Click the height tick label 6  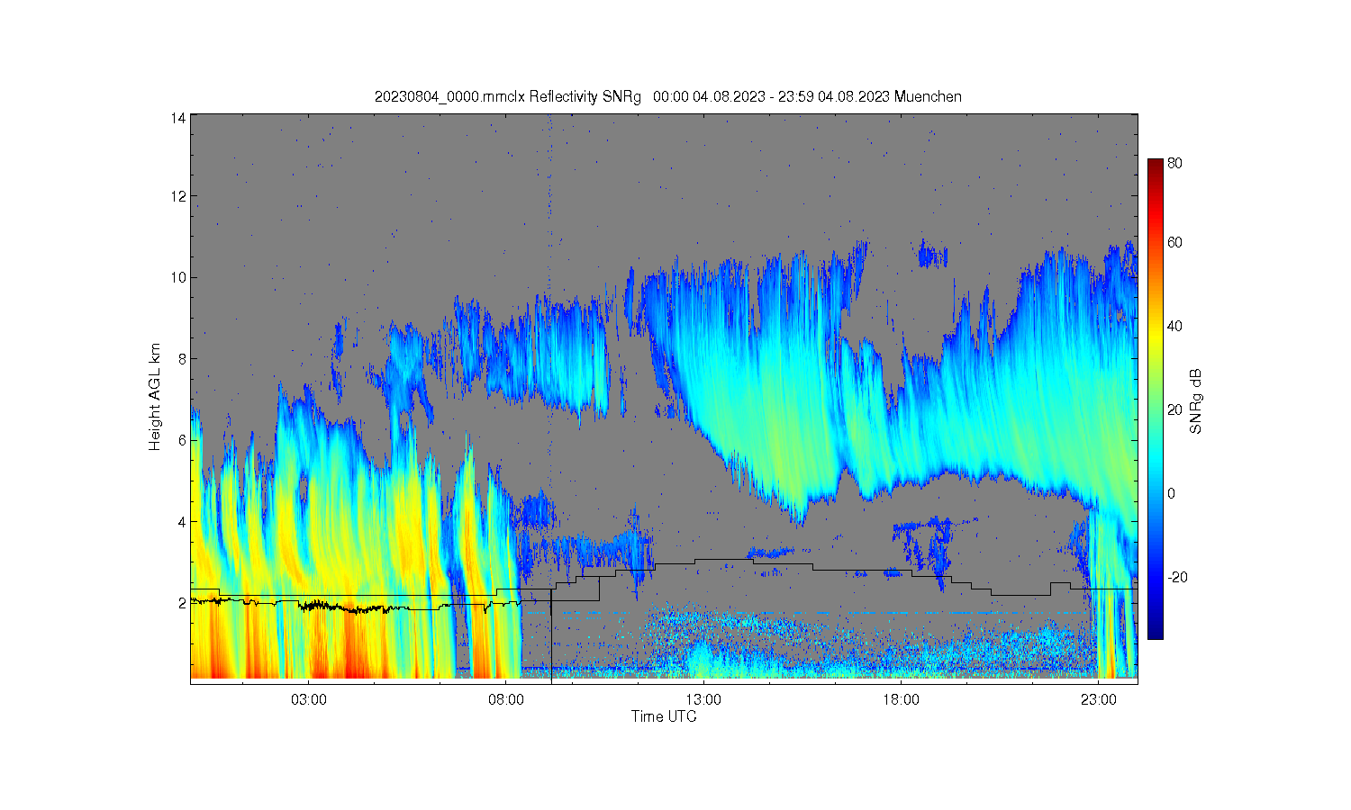pyautogui.click(x=182, y=440)
